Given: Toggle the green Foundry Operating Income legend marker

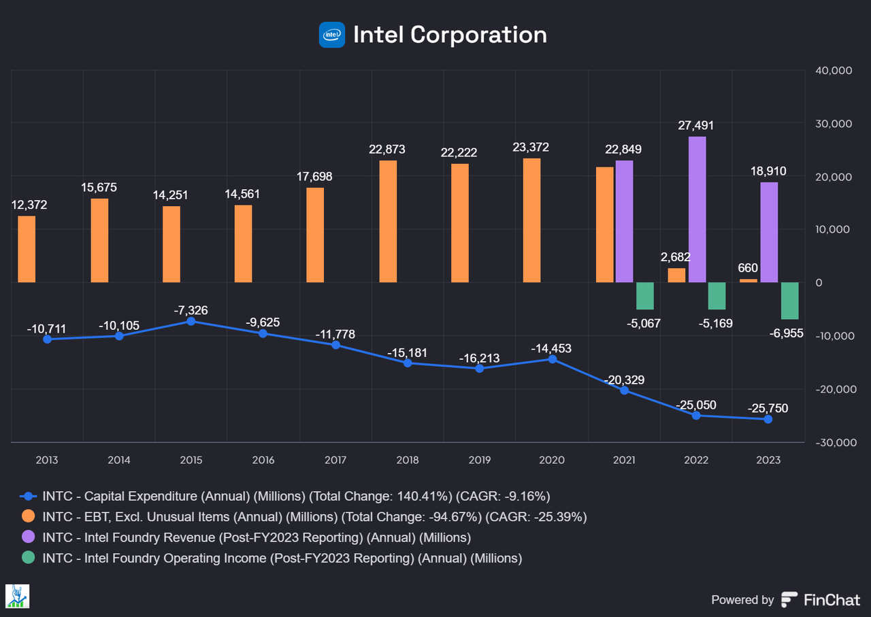Looking at the screenshot, I should [28, 558].
